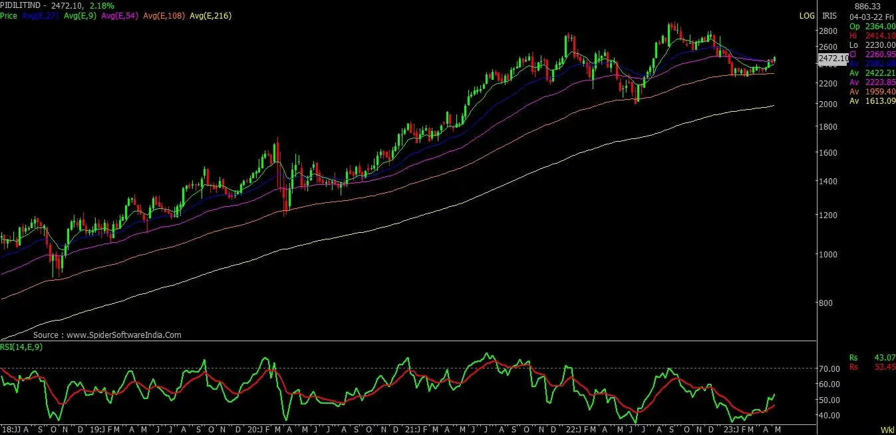This screenshot has width=896, height=435.
Task: Toggle the dashed 70.00 overbought line
Action: click(399, 367)
